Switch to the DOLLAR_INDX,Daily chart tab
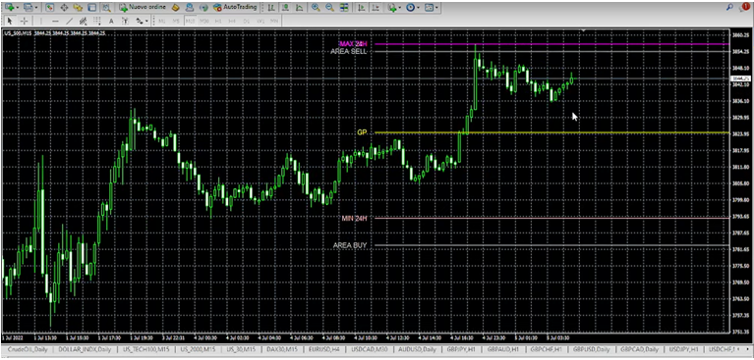Screen dimensions: 754x360 click(85, 349)
